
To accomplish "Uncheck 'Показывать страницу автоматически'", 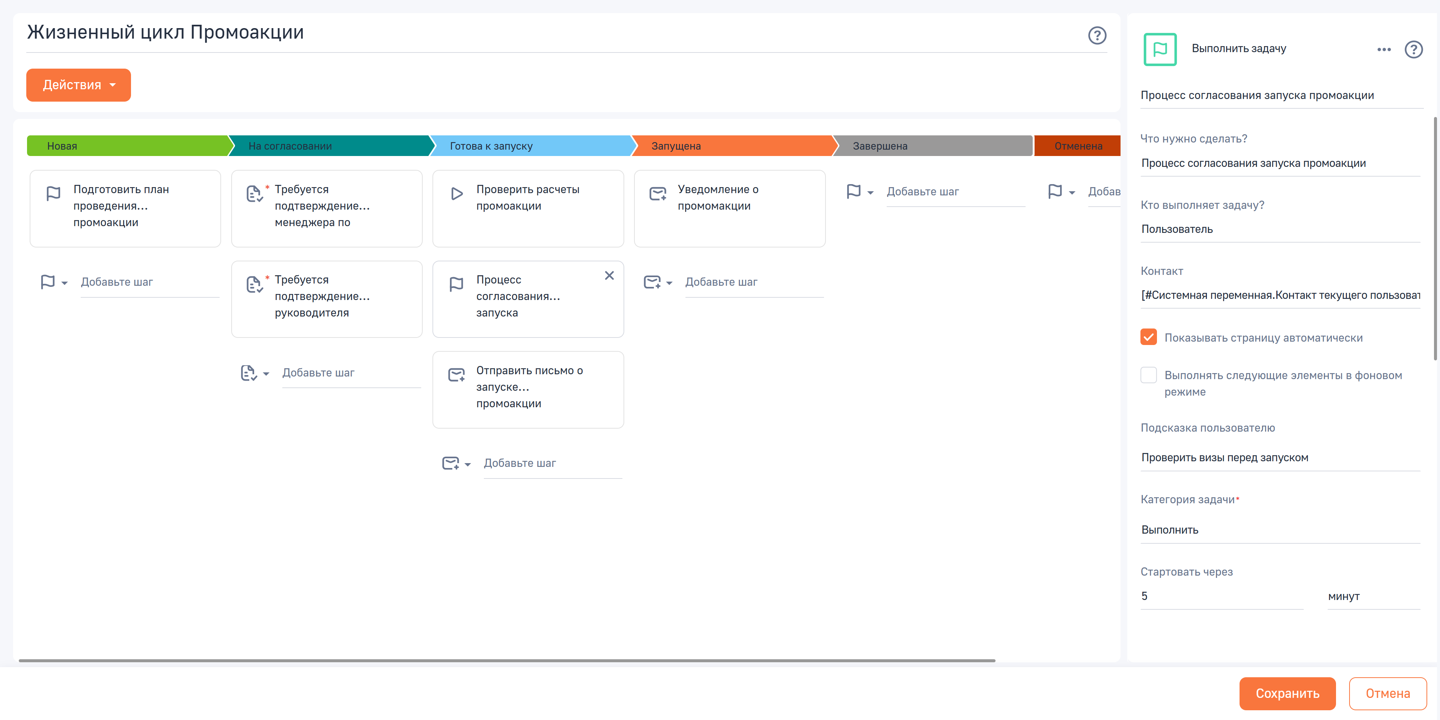I will pyautogui.click(x=1148, y=337).
